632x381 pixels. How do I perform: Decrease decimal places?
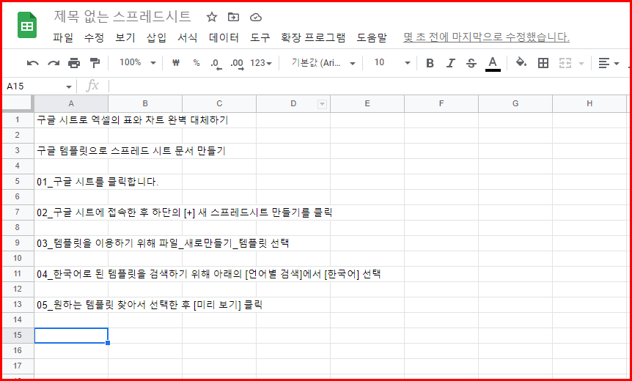[x=216, y=64]
